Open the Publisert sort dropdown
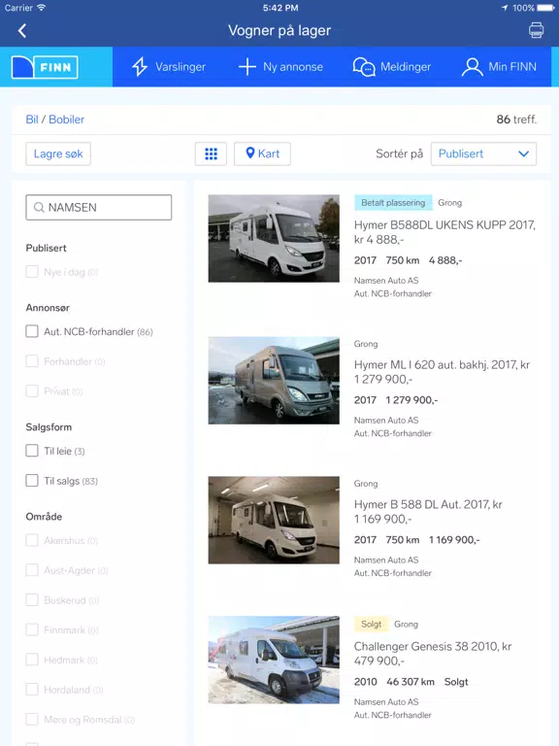Image resolution: width=559 pixels, height=746 pixels. (x=483, y=153)
